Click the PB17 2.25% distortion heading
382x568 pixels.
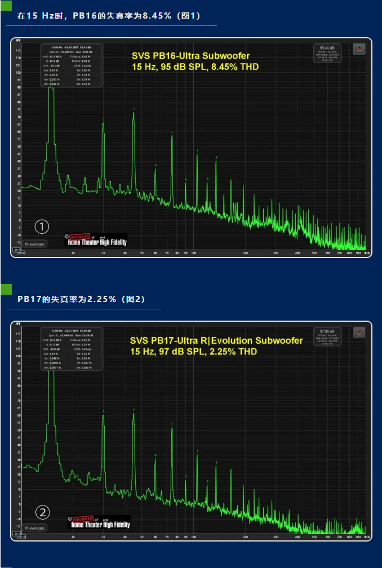coord(81,299)
